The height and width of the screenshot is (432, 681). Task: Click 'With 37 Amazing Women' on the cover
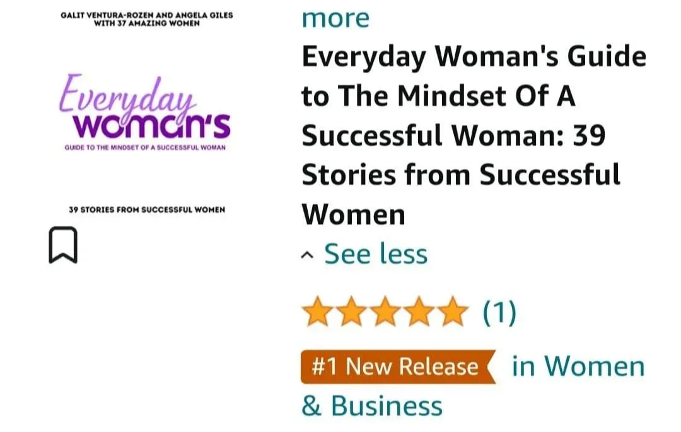coord(147,23)
